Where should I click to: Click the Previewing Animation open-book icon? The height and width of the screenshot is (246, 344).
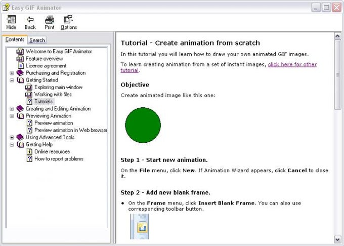click(x=20, y=116)
